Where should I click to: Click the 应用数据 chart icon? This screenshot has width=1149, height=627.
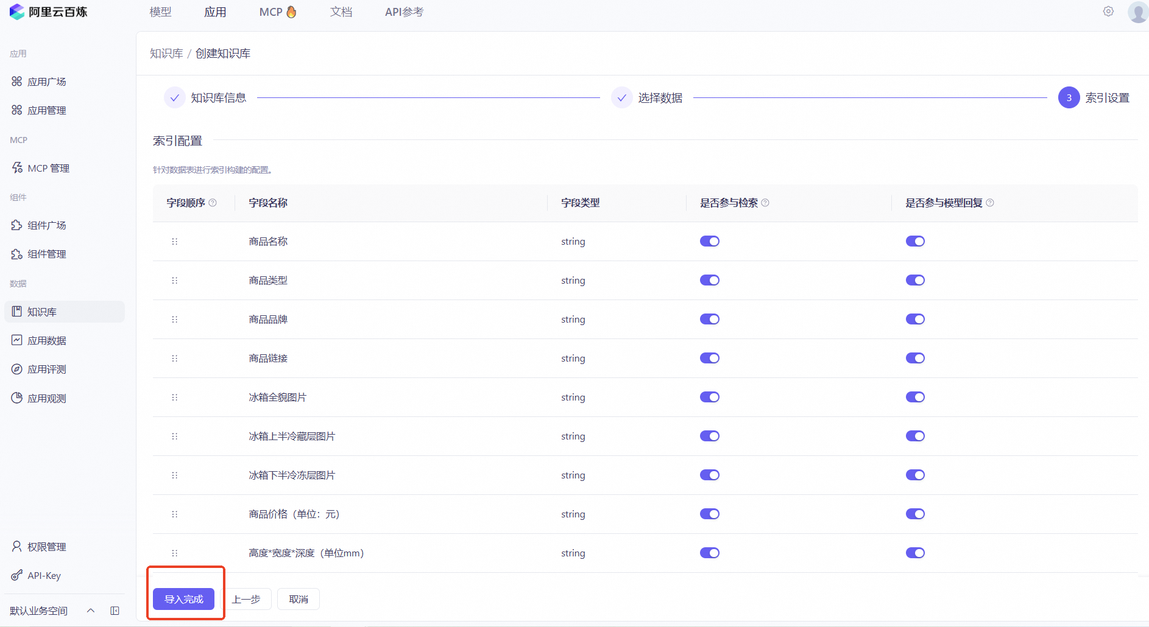[x=16, y=340]
